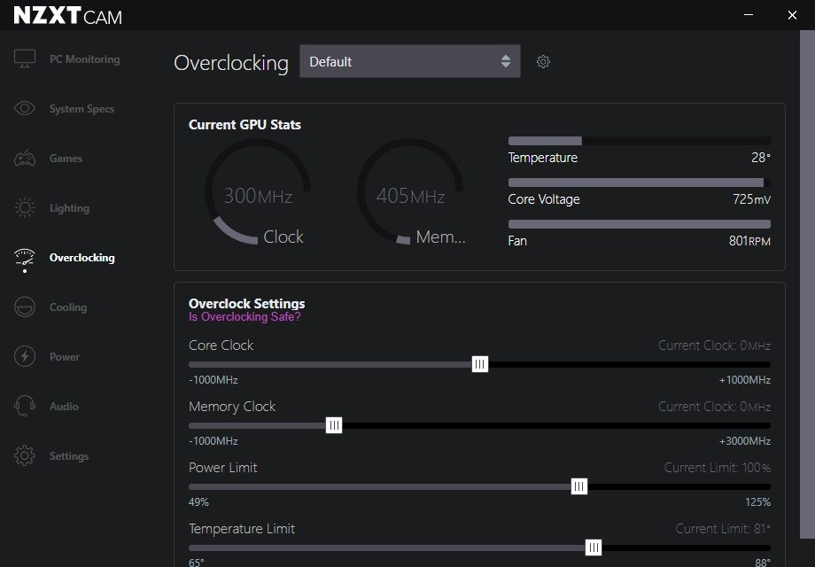This screenshot has width=815, height=567.
Task: Open the Power menu item
Action: click(x=65, y=357)
